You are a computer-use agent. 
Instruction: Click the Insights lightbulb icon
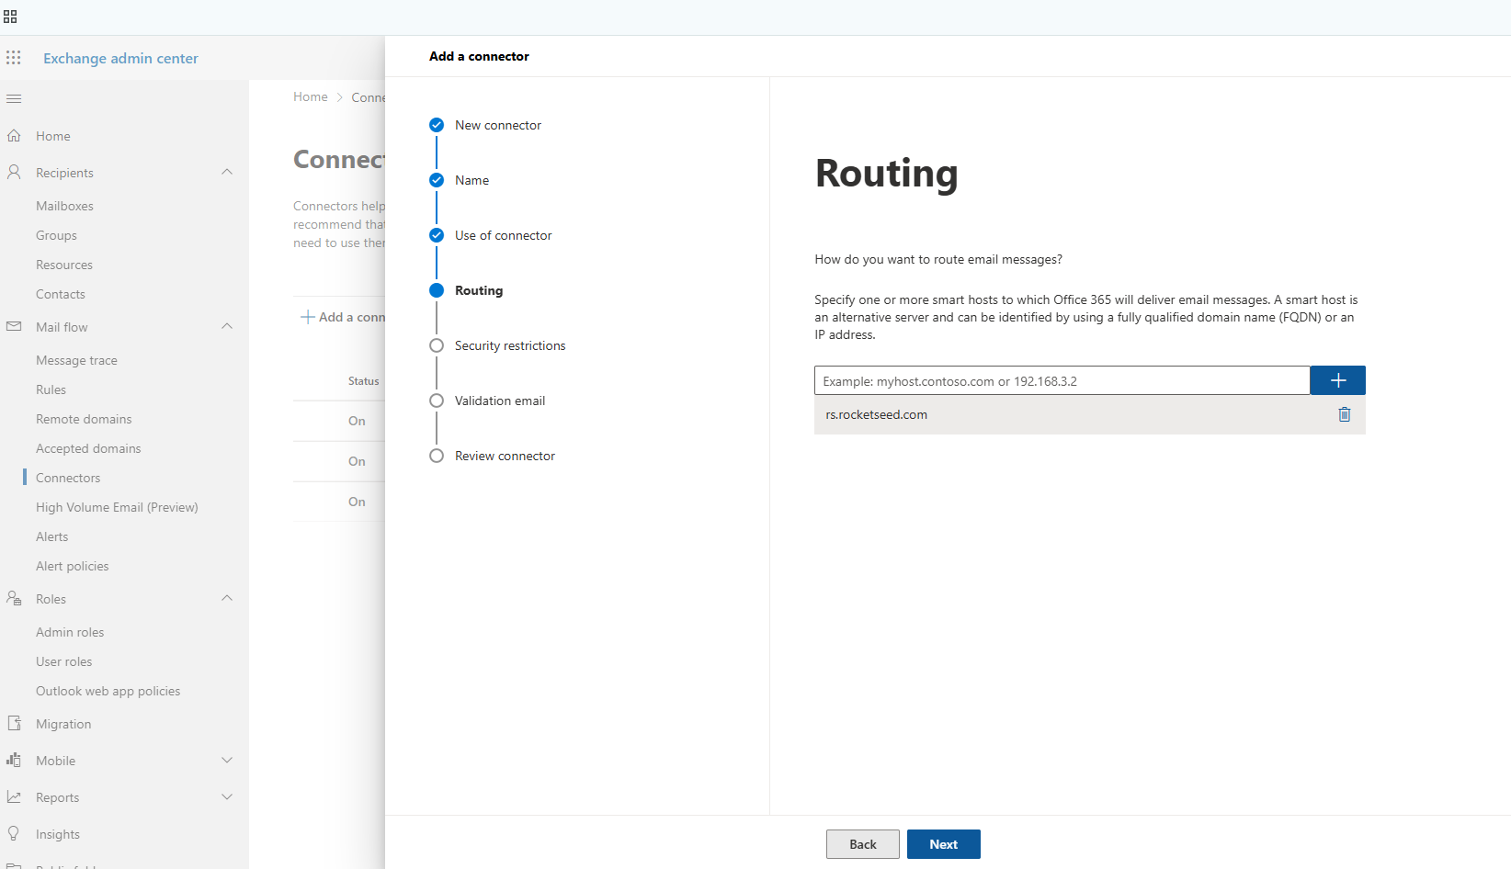14,834
